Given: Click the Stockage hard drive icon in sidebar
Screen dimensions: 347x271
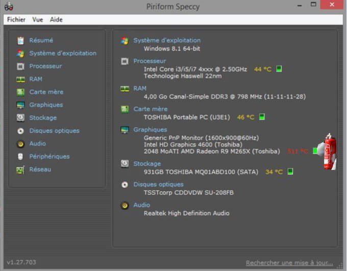Looking at the screenshot, I should click(x=20, y=118).
